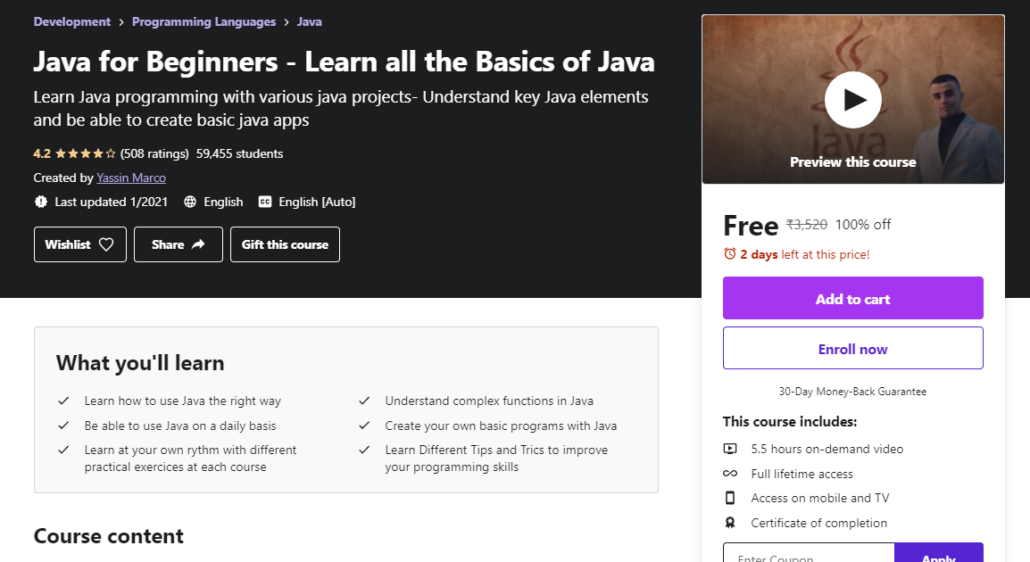Click the 100% off text
Image resolution: width=1030 pixels, height=562 pixels.
(863, 225)
